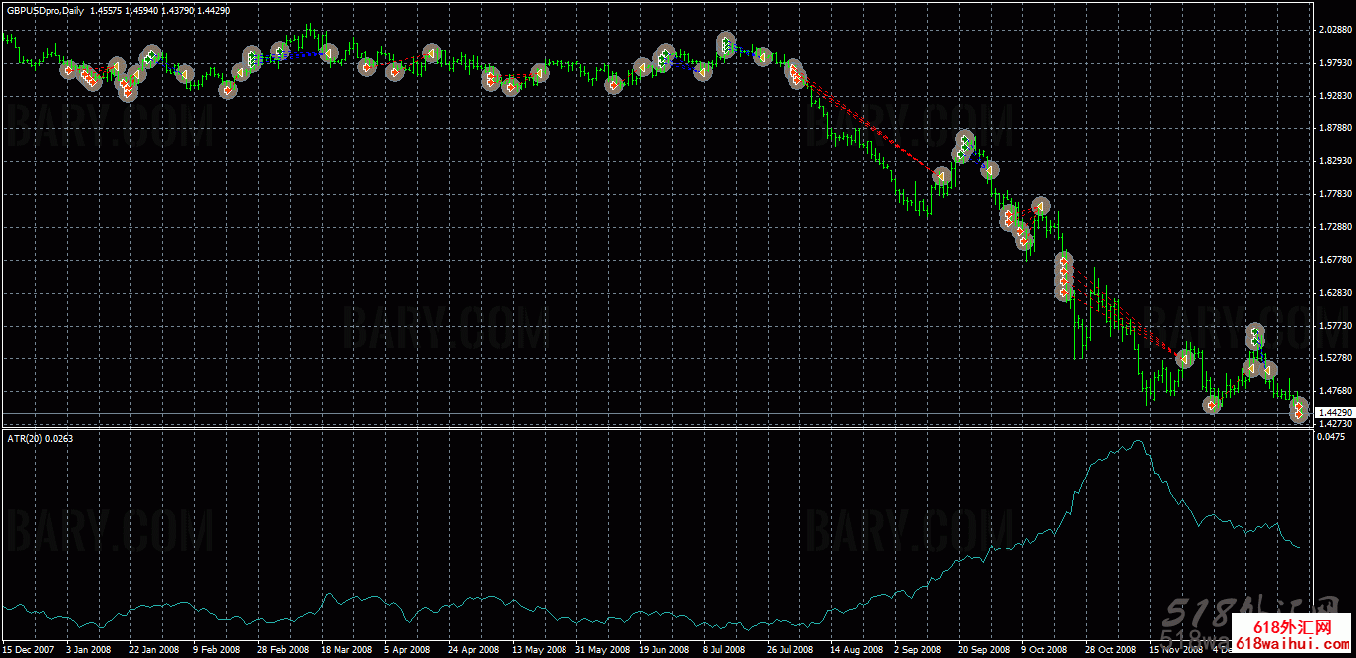
Task: Click the 1.72880 price scale label
Action: pos(1334,227)
